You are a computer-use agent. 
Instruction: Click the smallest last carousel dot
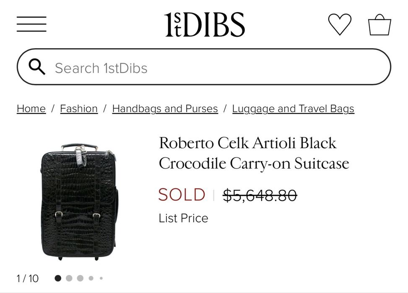point(101,278)
